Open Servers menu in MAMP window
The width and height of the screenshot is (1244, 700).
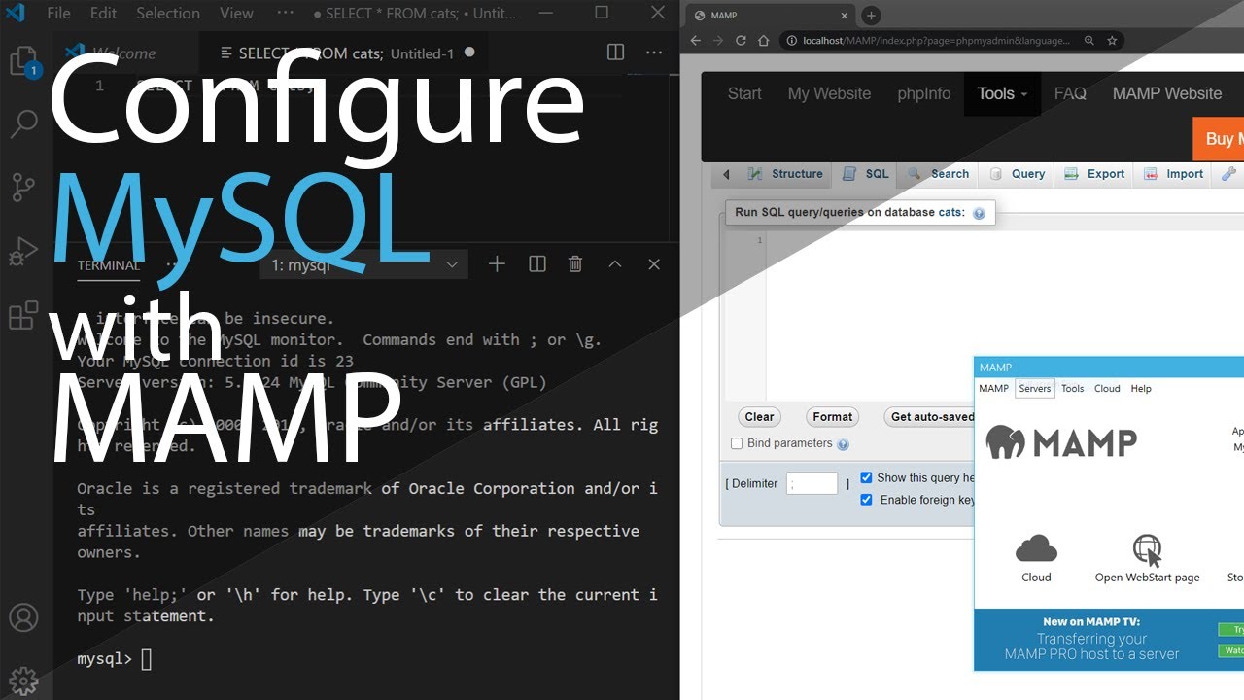[1034, 388]
